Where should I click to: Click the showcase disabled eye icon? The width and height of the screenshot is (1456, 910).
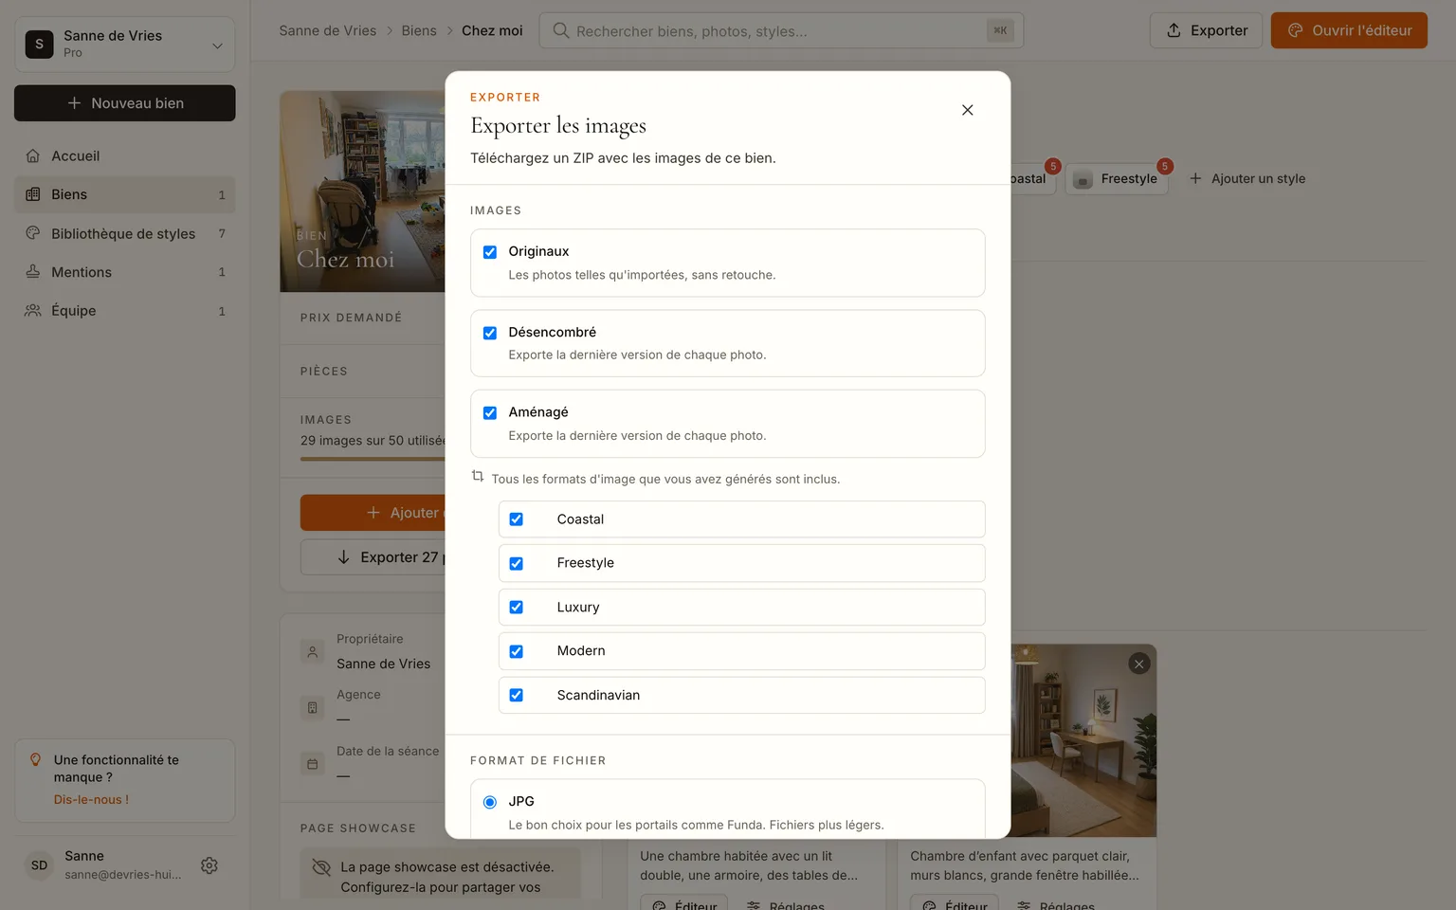pos(321,867)
